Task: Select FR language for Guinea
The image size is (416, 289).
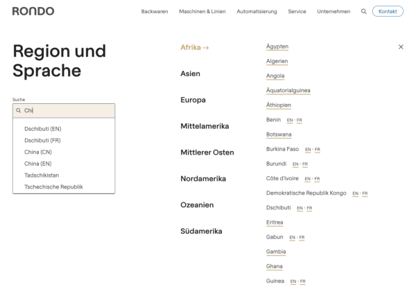Action: coord(303,281)
